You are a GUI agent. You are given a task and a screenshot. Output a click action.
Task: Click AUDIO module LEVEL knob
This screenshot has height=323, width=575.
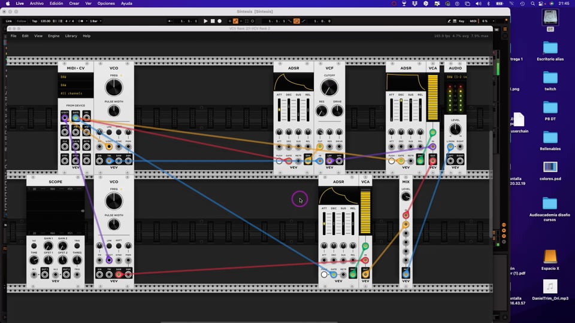455,129
